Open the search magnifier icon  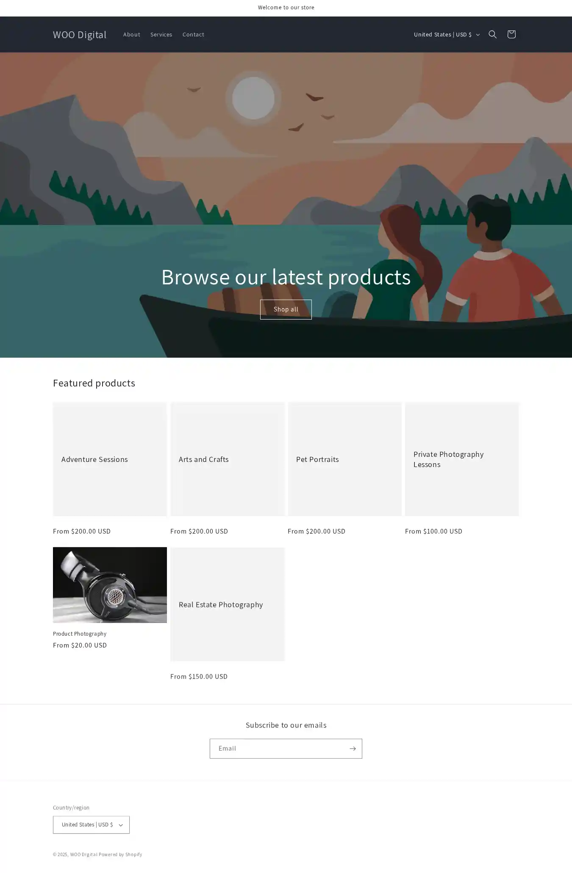[492, 34]
